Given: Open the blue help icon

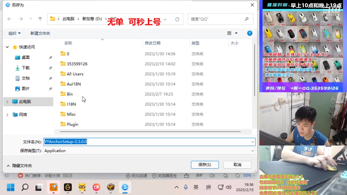Looking at the screenshot, I should coord(250,33).
